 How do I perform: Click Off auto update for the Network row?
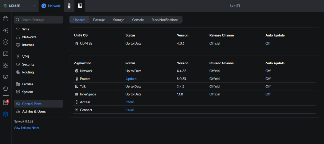tap(268, 71)
